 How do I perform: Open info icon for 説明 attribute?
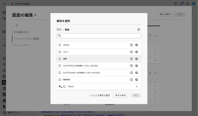tap(131, 59)
